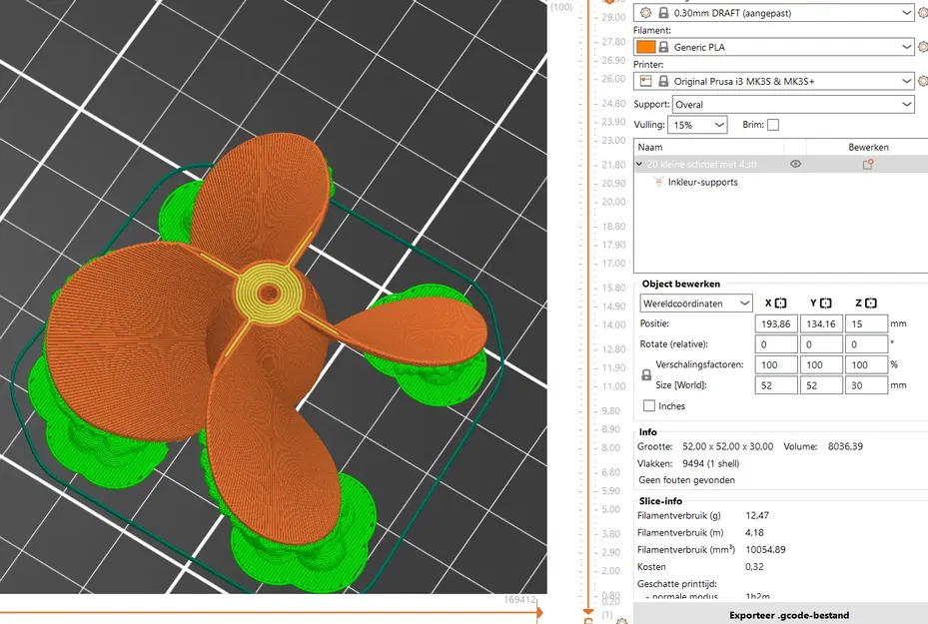
Task: Click the Z axis mirror icon
Action: pos(871,304)
